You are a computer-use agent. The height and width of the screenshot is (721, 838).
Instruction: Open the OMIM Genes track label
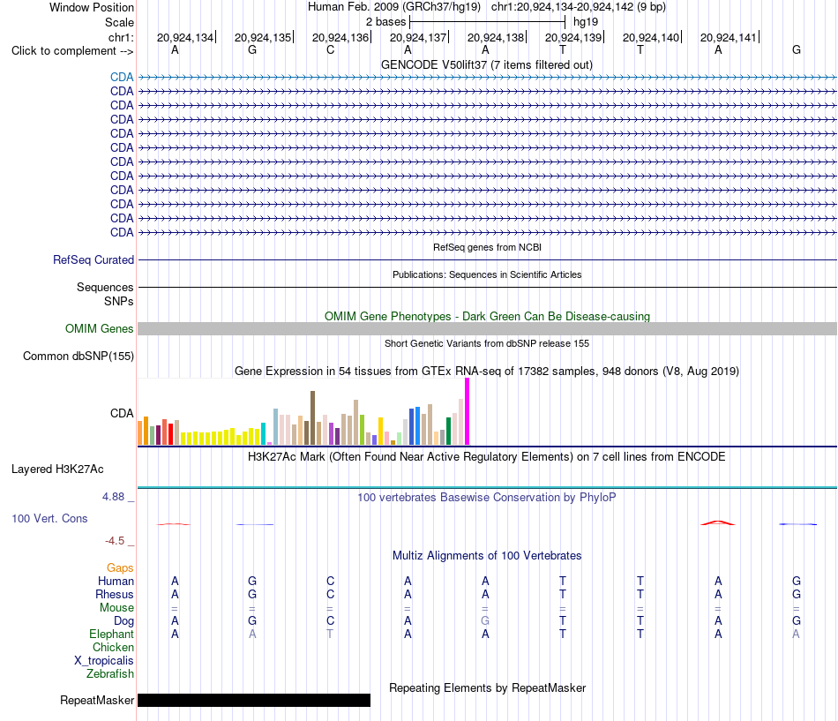(99, 328)
